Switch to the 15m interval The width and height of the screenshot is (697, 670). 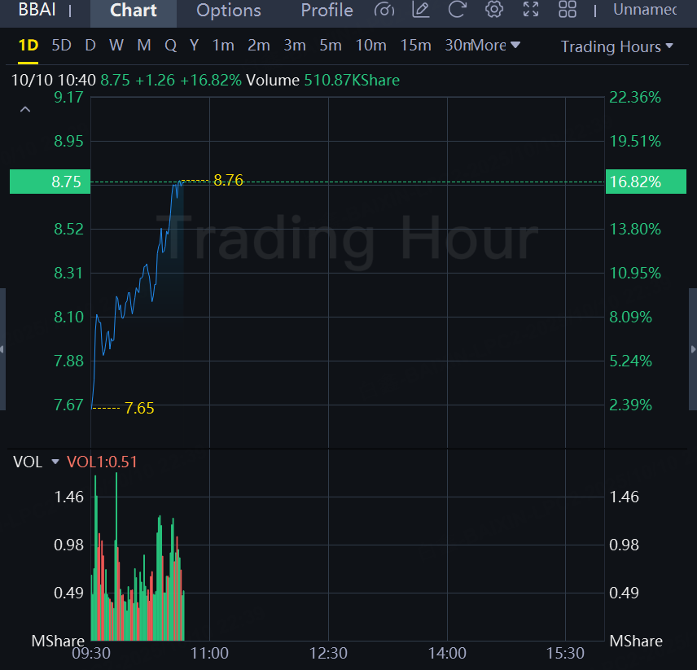coord(415,46)
